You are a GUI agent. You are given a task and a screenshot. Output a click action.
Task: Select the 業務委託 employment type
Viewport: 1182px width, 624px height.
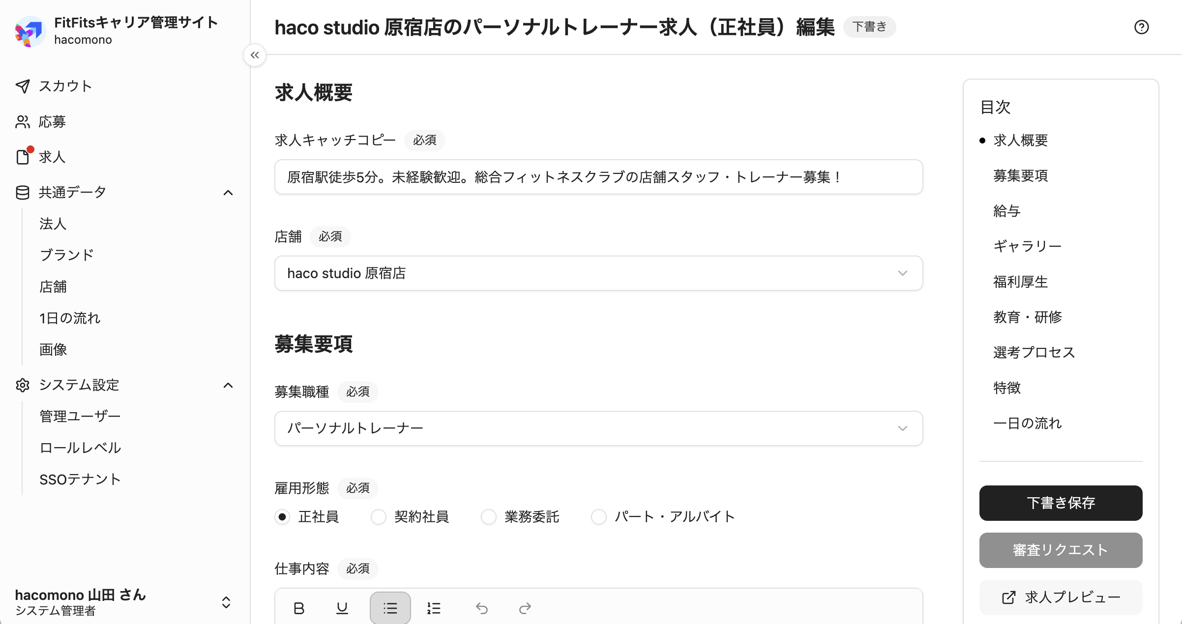click(489, 517)
